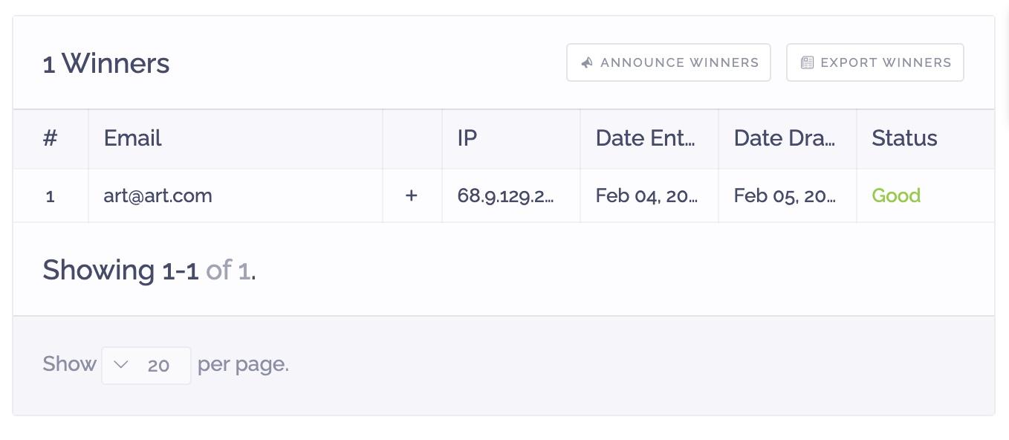Image resolution: width=1009 pixels, height=440 pixels.
Task: Click the # column header
Action: click(x=50, y=138)
